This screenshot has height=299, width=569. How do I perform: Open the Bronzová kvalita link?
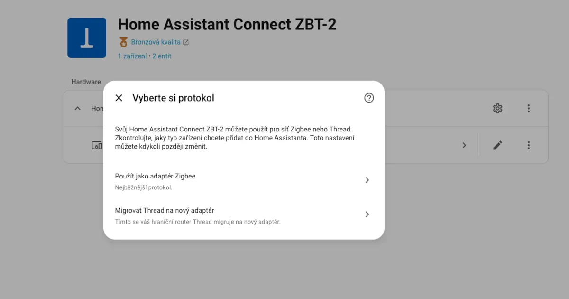pyautogui.click(x=156, y=42)
